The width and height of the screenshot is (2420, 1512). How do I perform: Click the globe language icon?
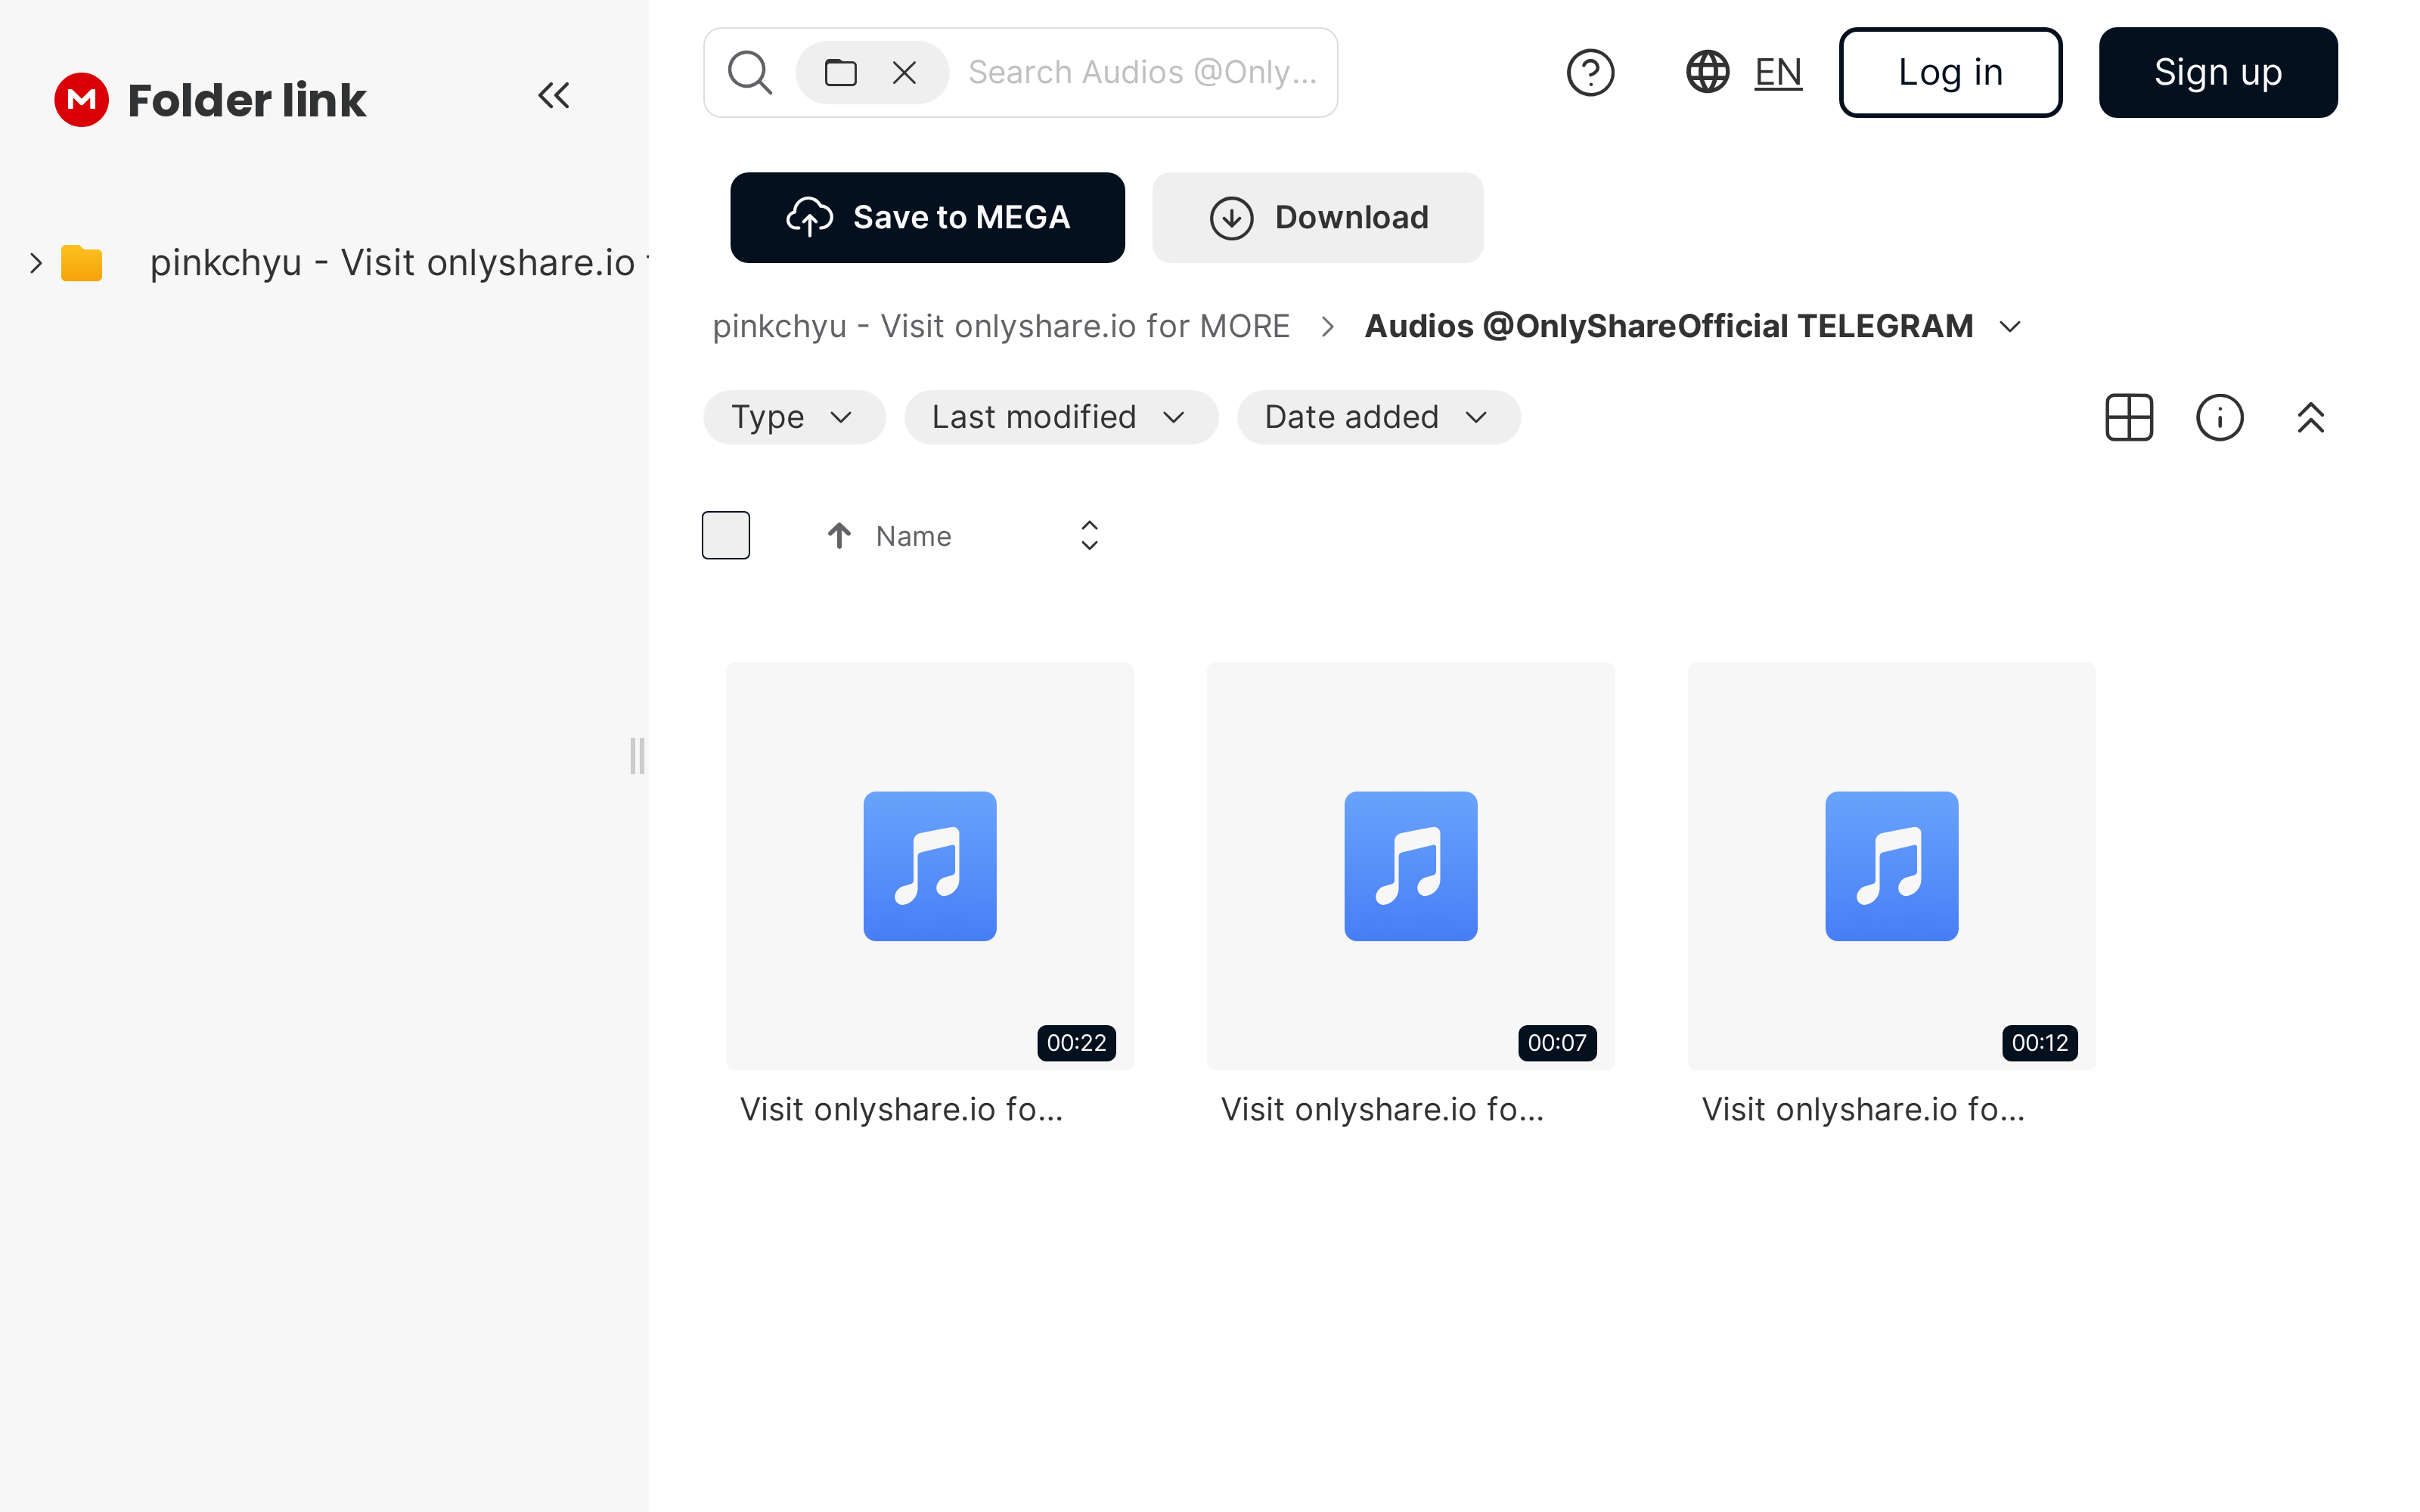tap(1708, 72)
